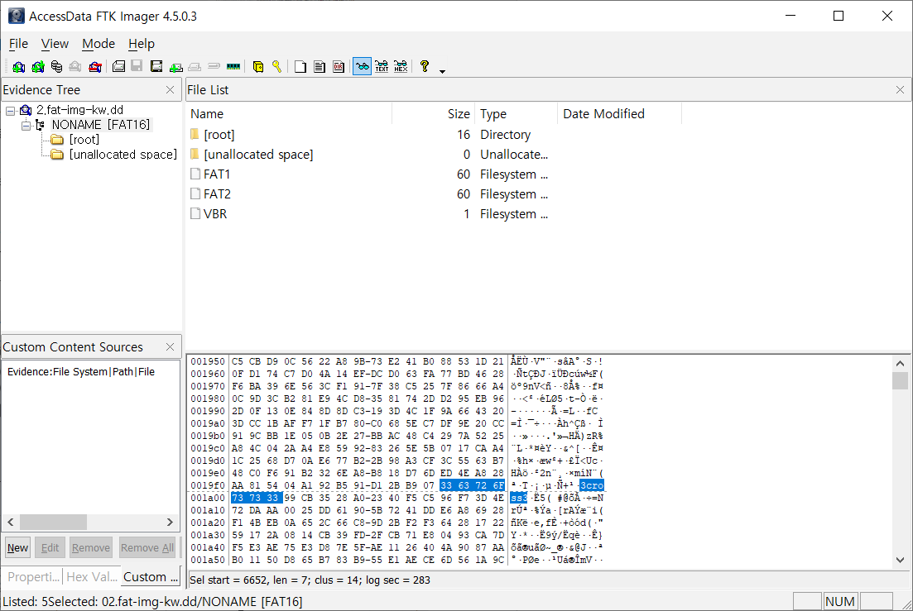Click the Add Evidence Item toolbar icon
The image size is (913, 611).
[x=19, y=67]
